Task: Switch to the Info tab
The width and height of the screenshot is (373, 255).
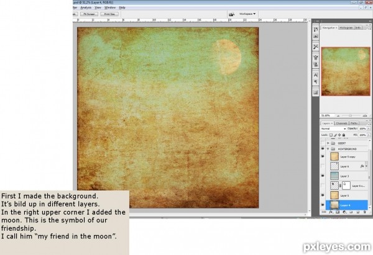Action: coord(358,28)
